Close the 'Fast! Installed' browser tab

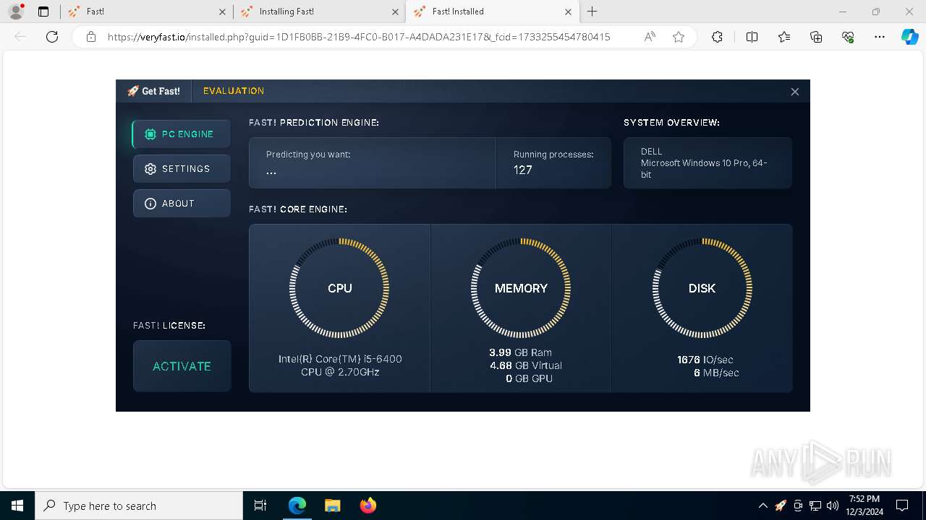coord(568,12)
